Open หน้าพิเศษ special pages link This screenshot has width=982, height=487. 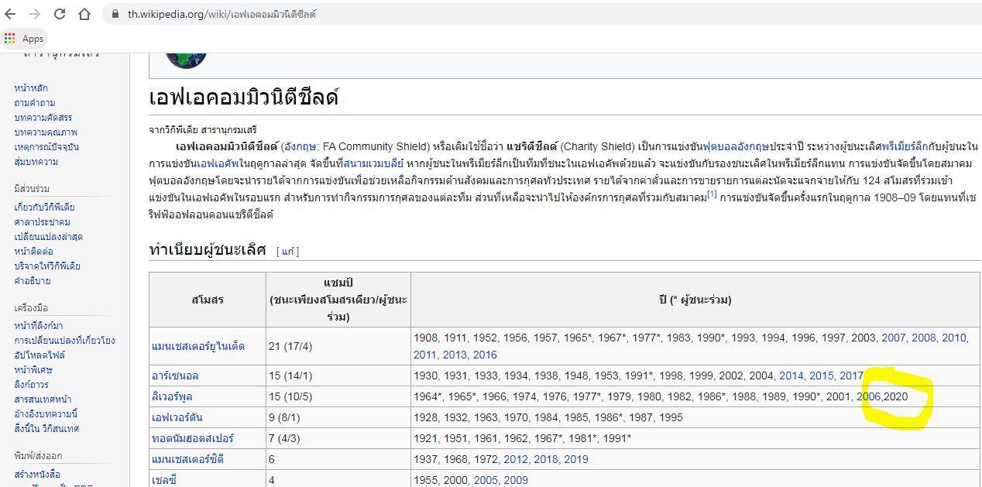point(33,369)
